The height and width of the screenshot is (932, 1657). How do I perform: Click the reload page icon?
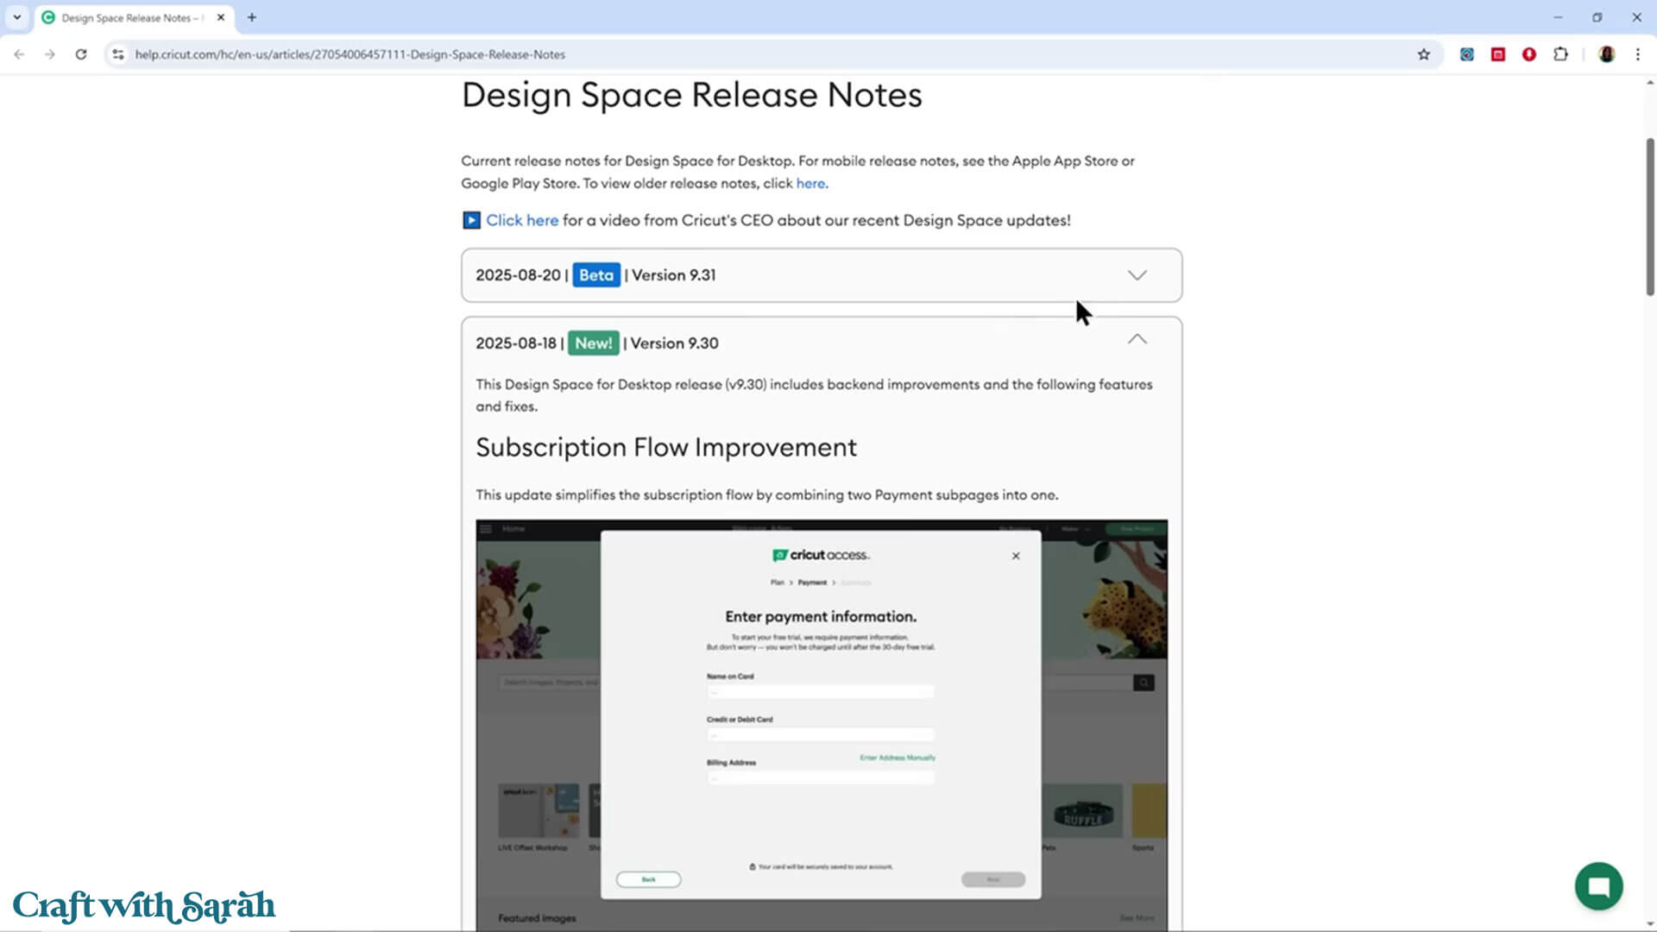(x=81, y=54)
